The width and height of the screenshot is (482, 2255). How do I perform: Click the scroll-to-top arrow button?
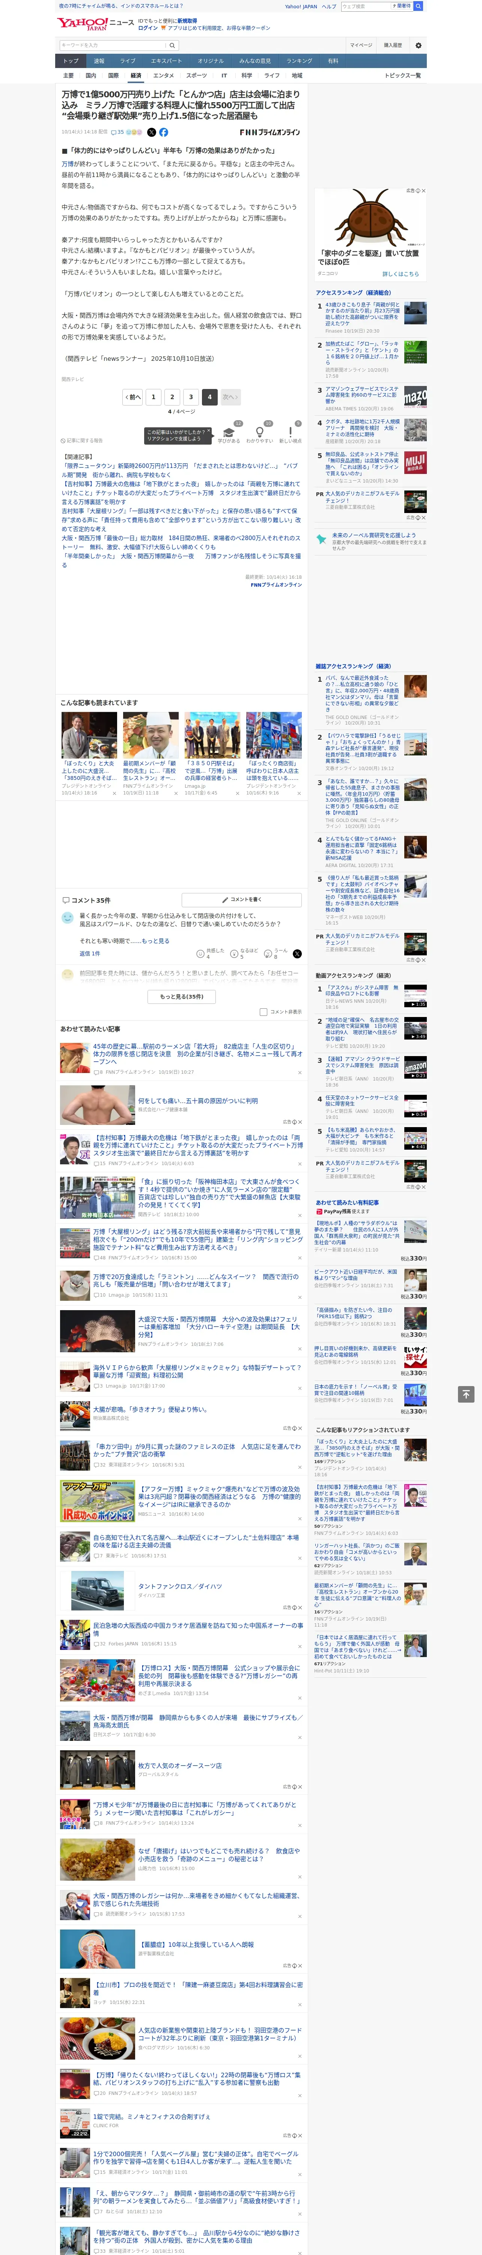466,1394
